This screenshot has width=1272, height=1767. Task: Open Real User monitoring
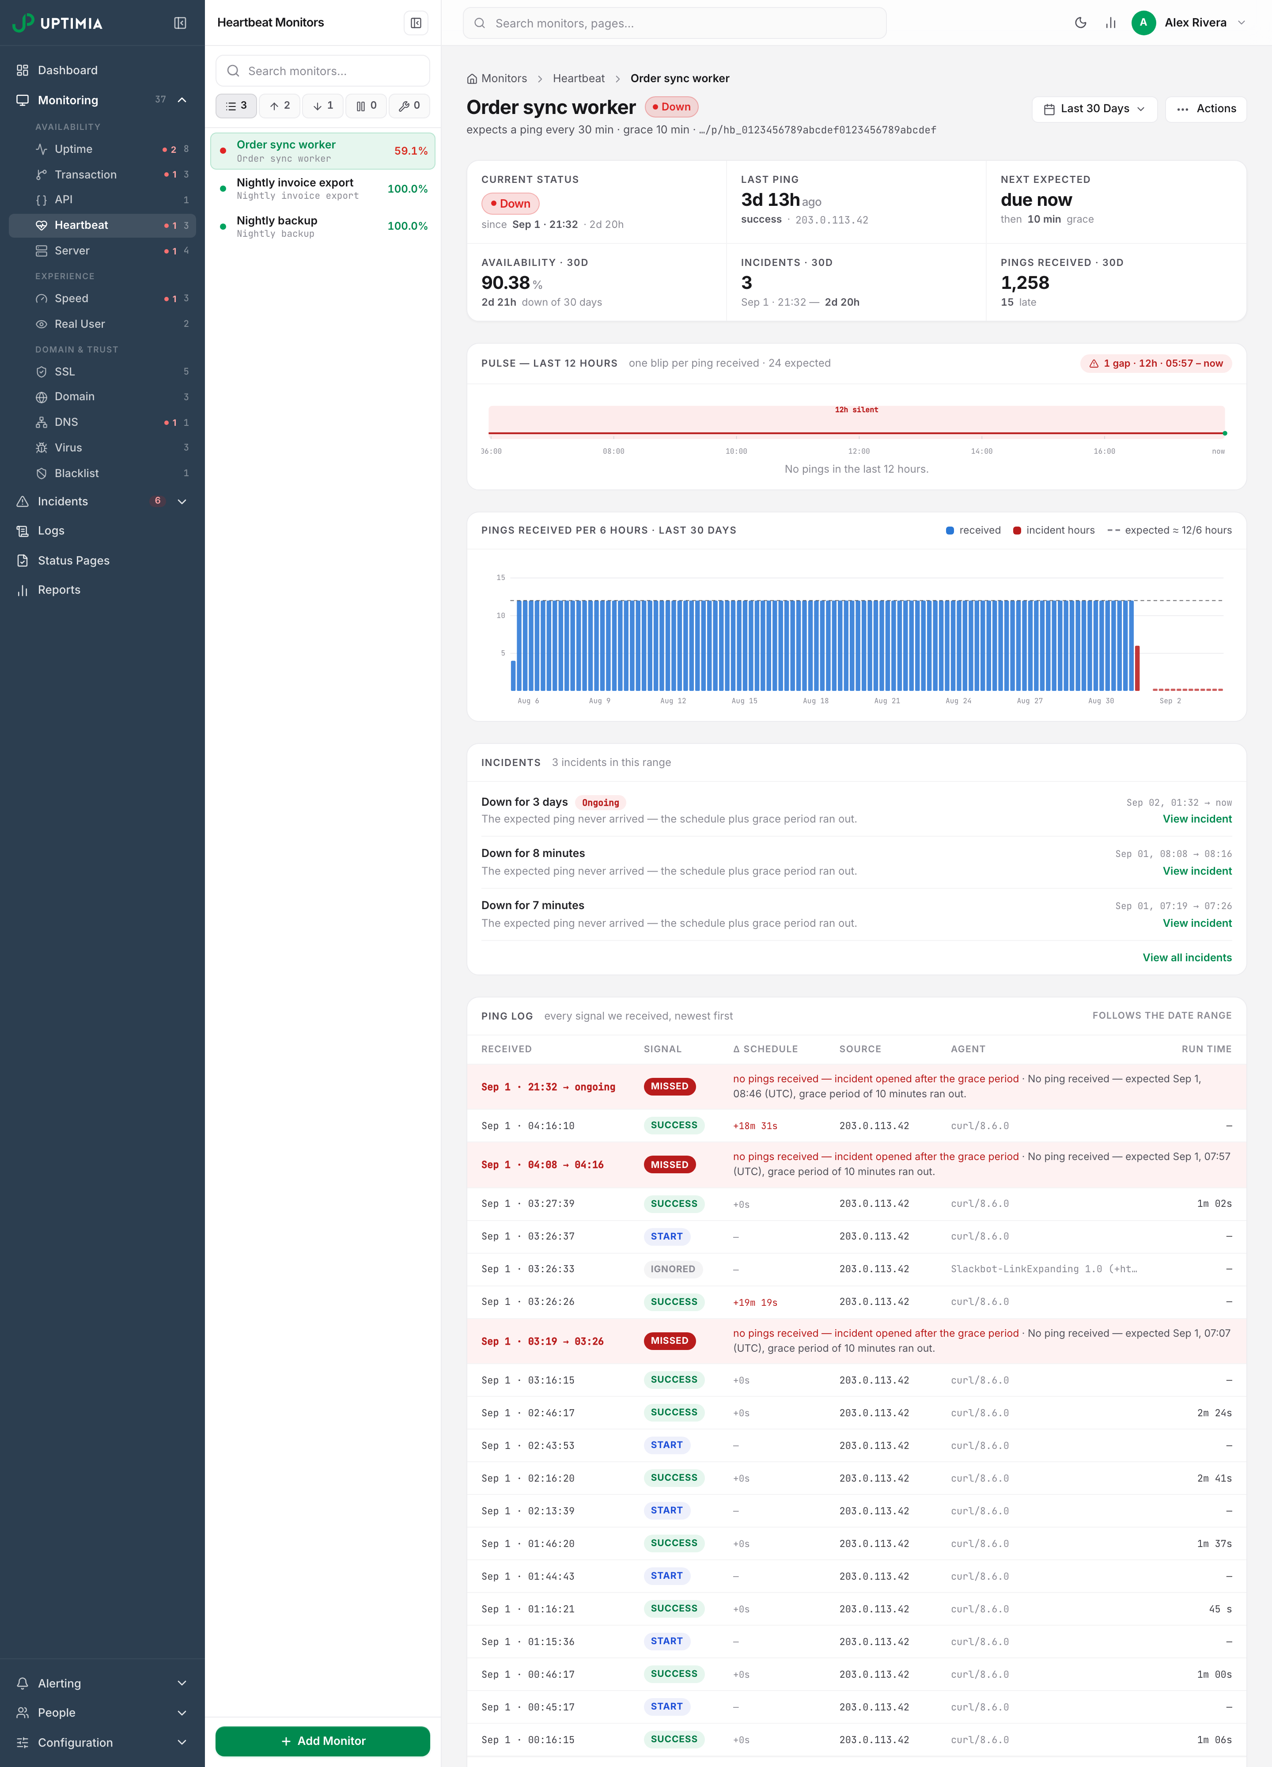(x=102, y=324)
